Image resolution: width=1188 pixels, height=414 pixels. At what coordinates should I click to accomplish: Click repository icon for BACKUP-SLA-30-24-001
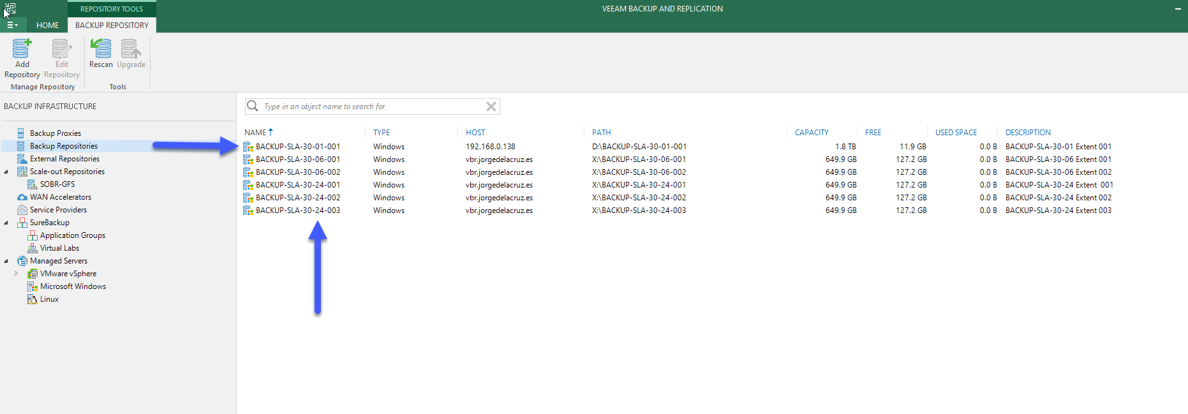[x=248, y=185]
